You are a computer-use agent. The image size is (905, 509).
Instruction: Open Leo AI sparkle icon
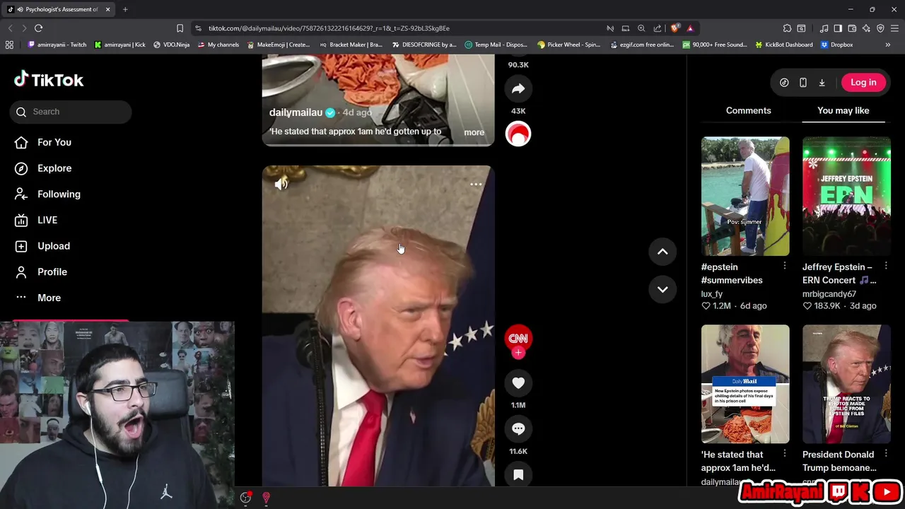(866, 28)
